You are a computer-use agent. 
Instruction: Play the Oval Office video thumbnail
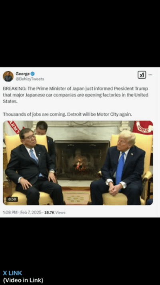(78, 163)
